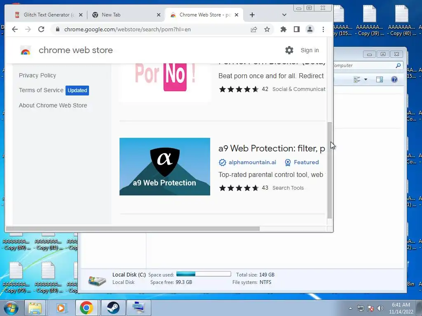Screen dimensions: 422x316
Task: Click the disk space used bar
Action: coord(204,274)
